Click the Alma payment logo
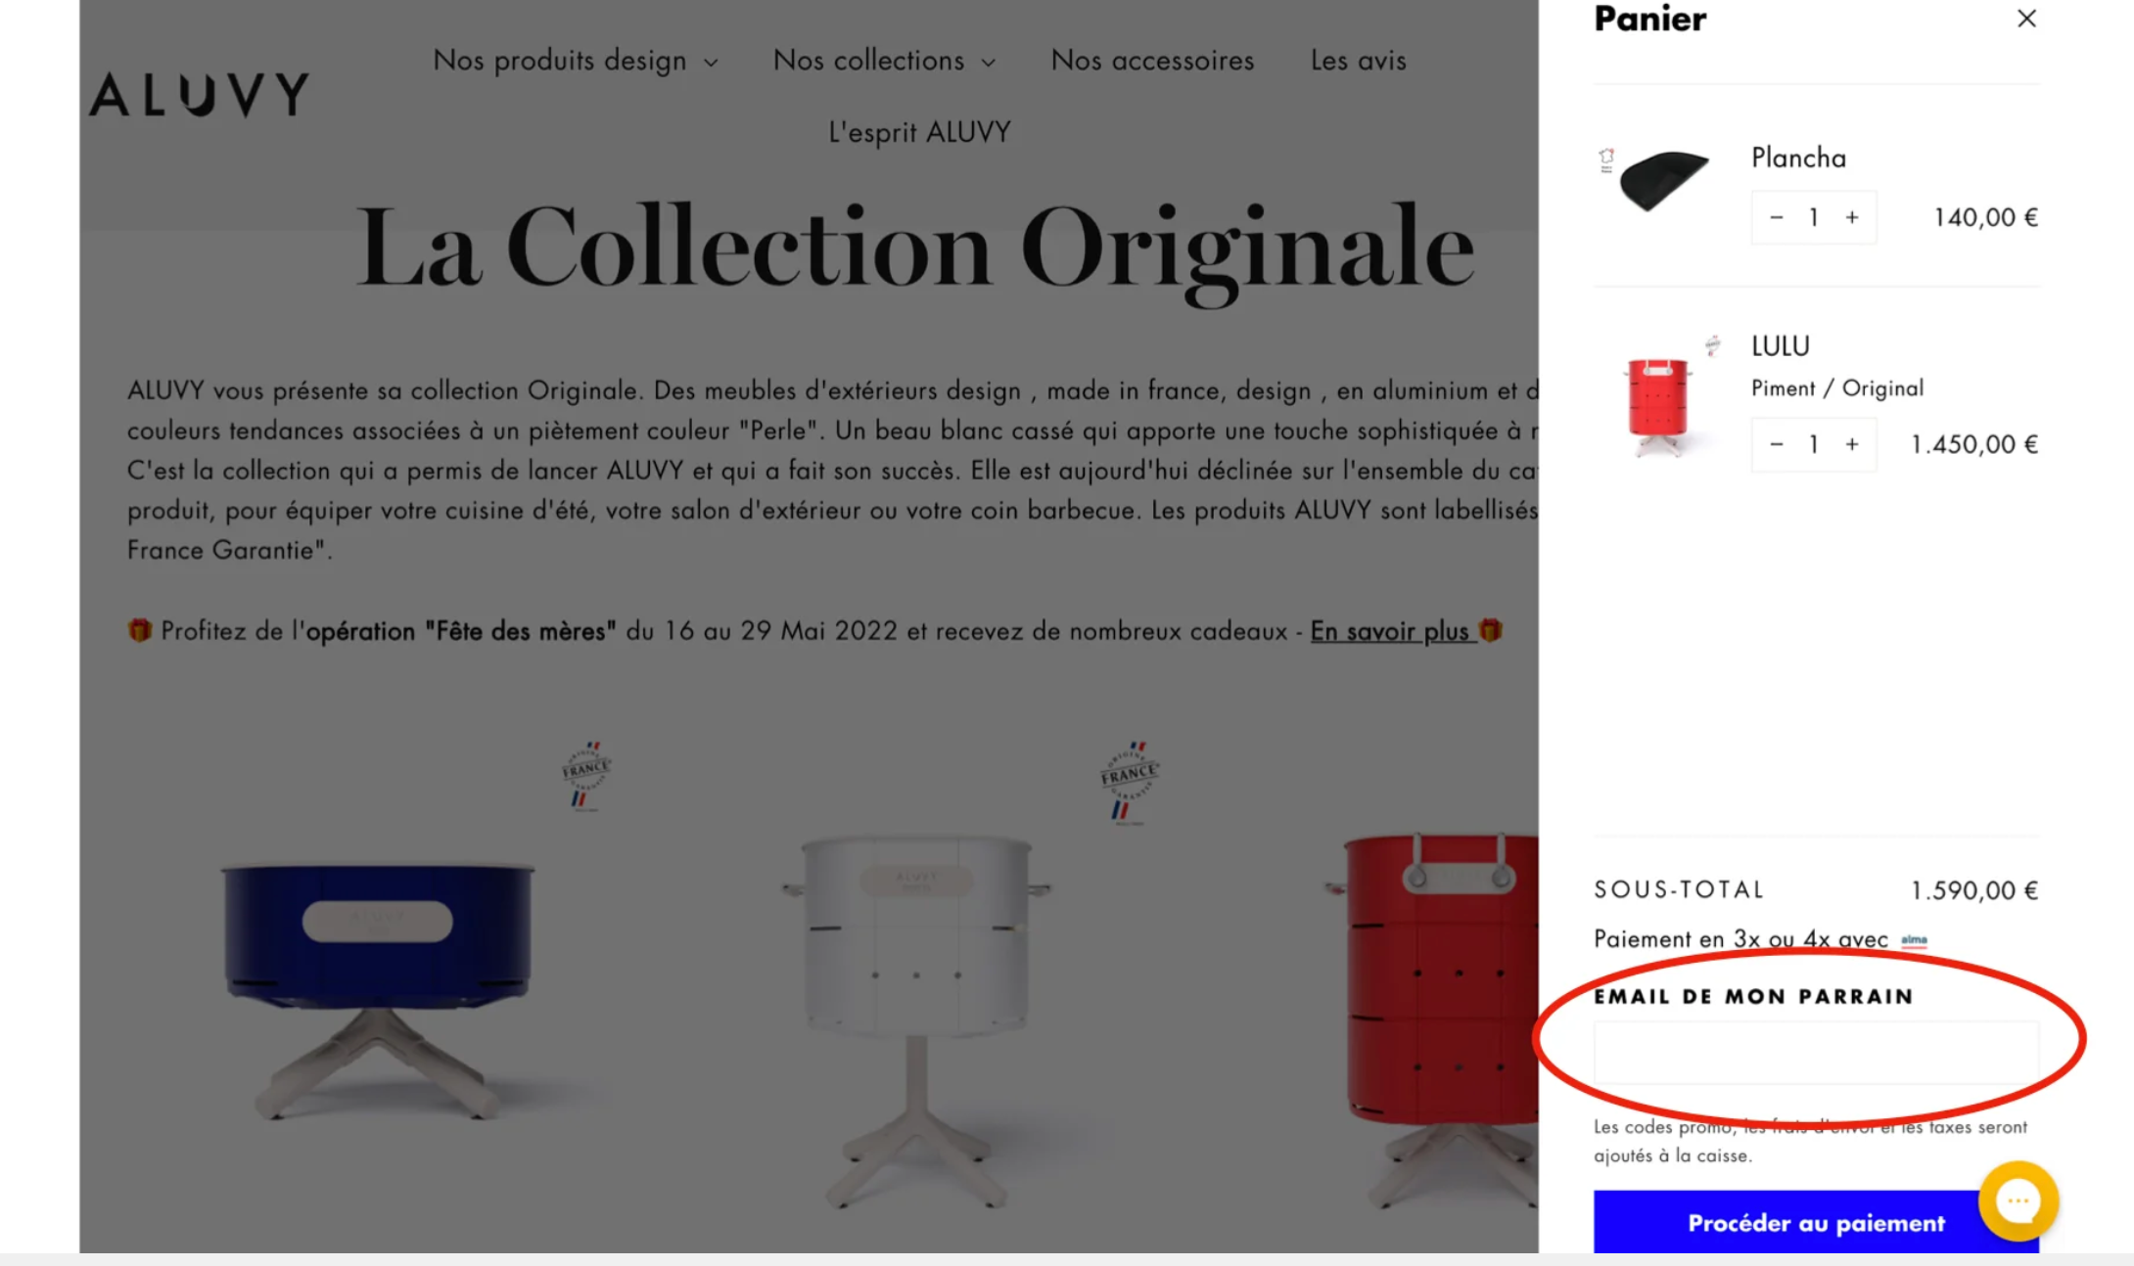Image resolution: width=2134 pixels, height=1266 pixels. click(x=1914, y=940)
